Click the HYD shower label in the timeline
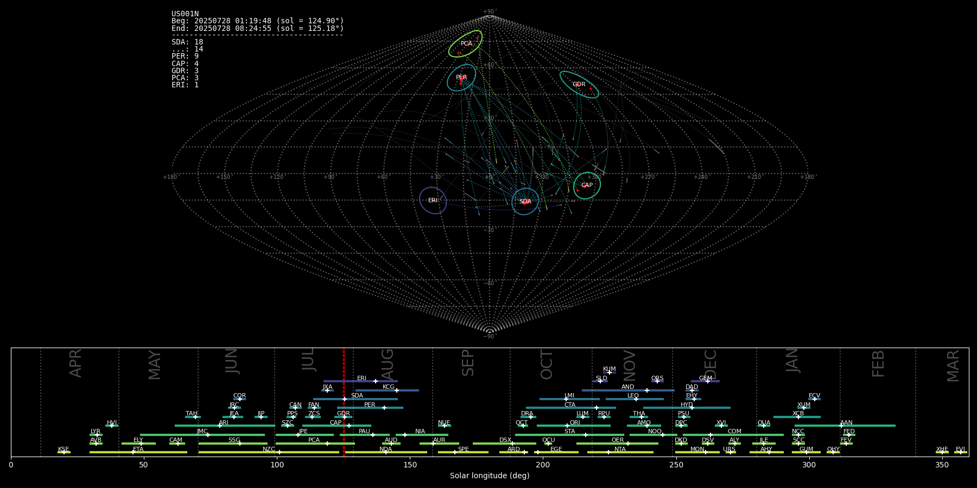Viewport: 977px width, 488px height. pyautogui.click(x=687, y=404)
